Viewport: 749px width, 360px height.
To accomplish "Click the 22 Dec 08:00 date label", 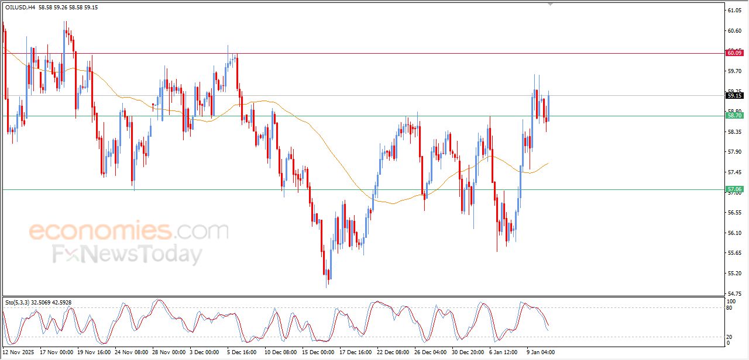I will coord(394,352).
